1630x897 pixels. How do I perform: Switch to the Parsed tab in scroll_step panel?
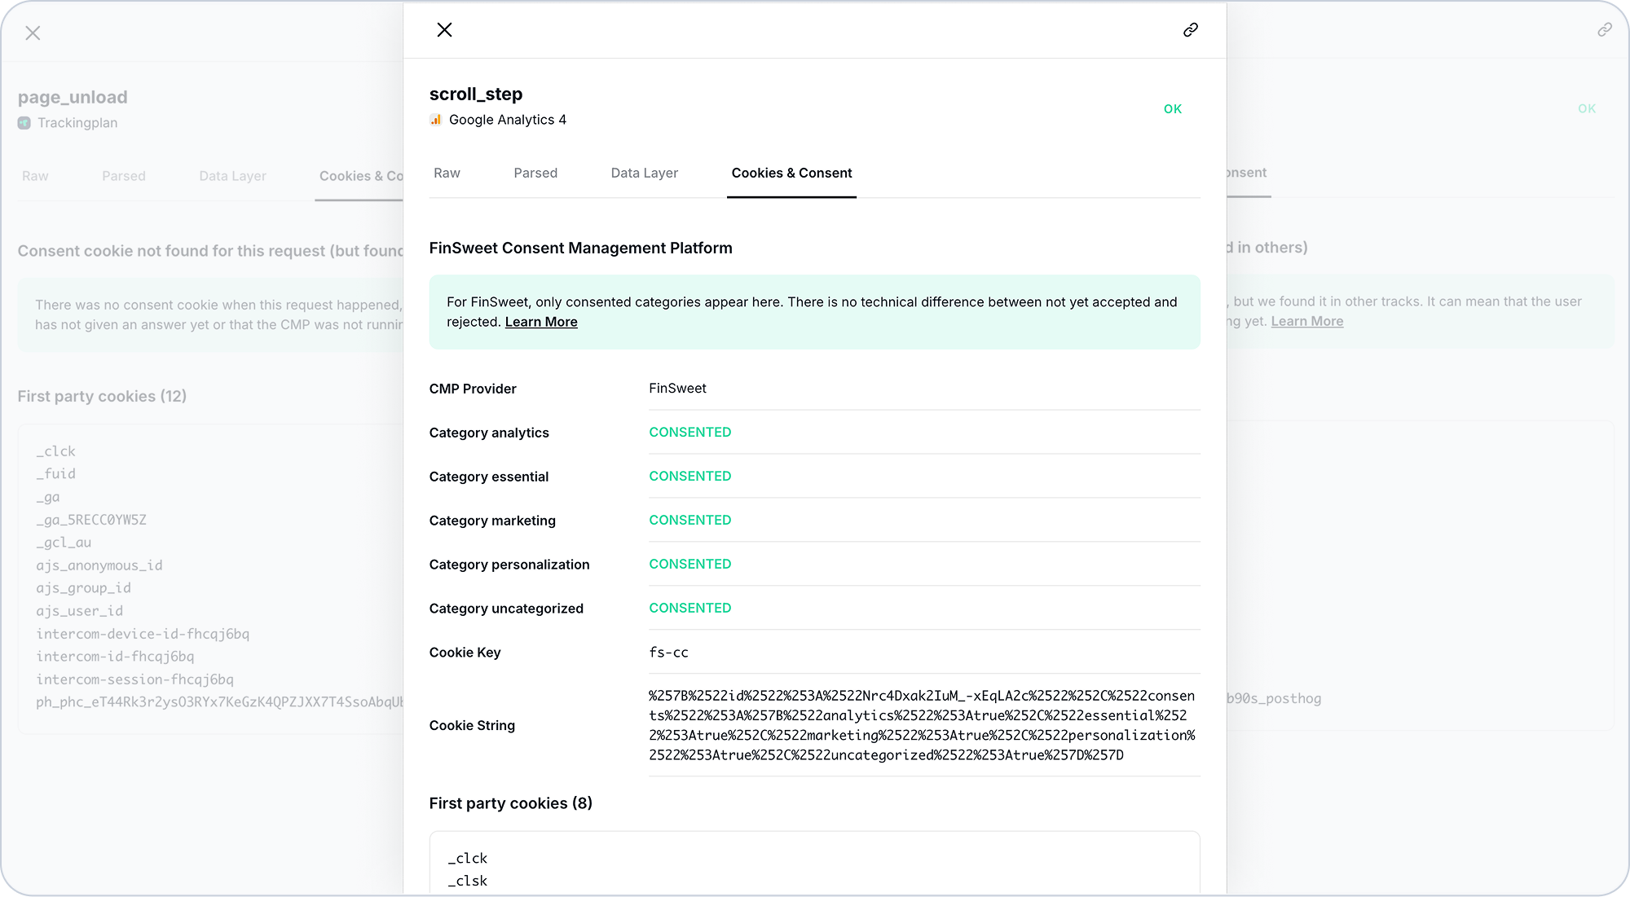click(x=535, y=173)
